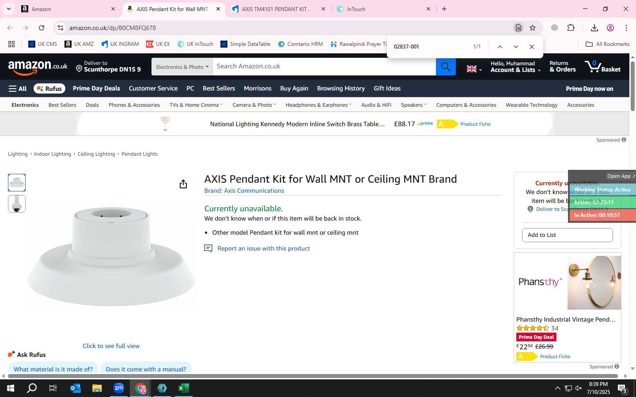
Task: Open the Chrome extensions puzzle icon
Action: tap(571, 28)
